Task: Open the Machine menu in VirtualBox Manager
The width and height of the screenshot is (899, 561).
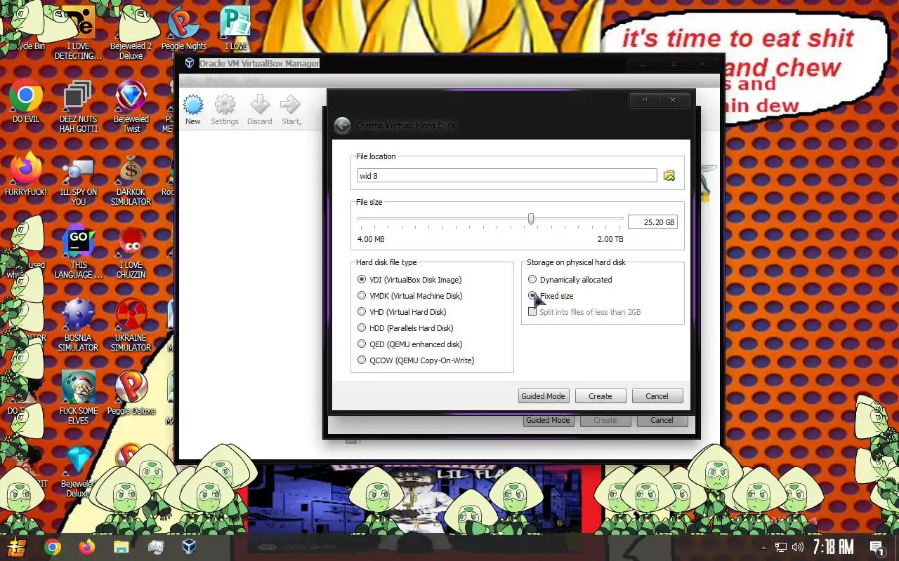Action: (220, 81)
